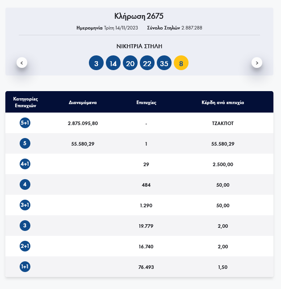The image size is (281, 289).
Task: Click the 1+1 category badge
Action: (25, 267)
